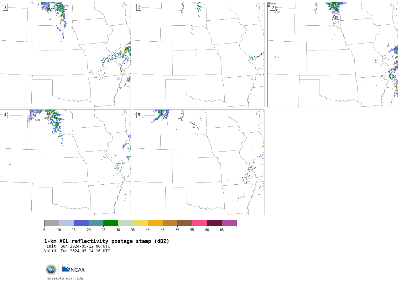Click the colorbar tick label 65
This screenshot has width=401, height=282.
click(222, 230)
